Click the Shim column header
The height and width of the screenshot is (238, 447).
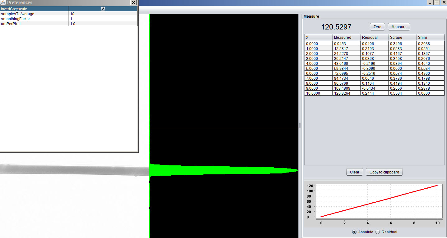[x=430, y=37]
